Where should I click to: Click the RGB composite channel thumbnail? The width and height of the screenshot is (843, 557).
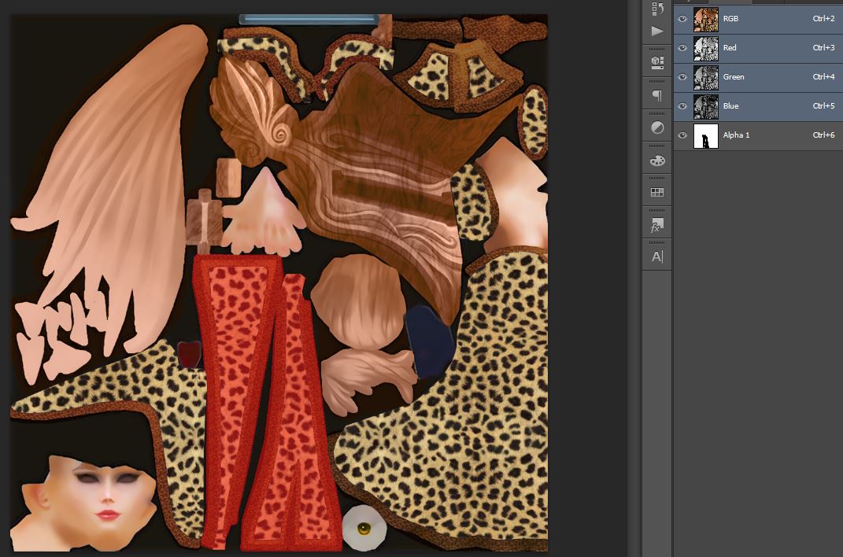pos(705,19)
